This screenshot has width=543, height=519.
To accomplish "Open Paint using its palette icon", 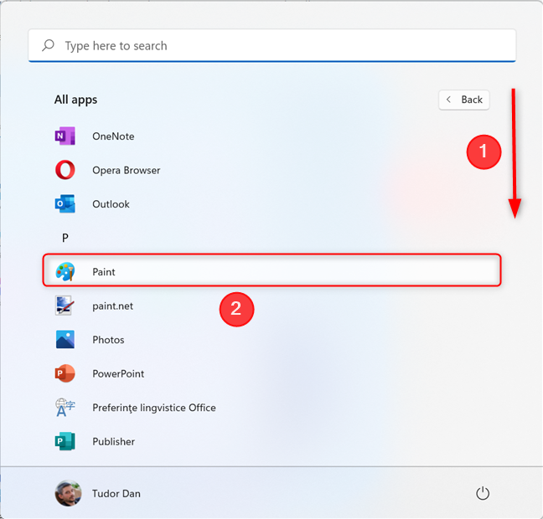I will 65,271.
